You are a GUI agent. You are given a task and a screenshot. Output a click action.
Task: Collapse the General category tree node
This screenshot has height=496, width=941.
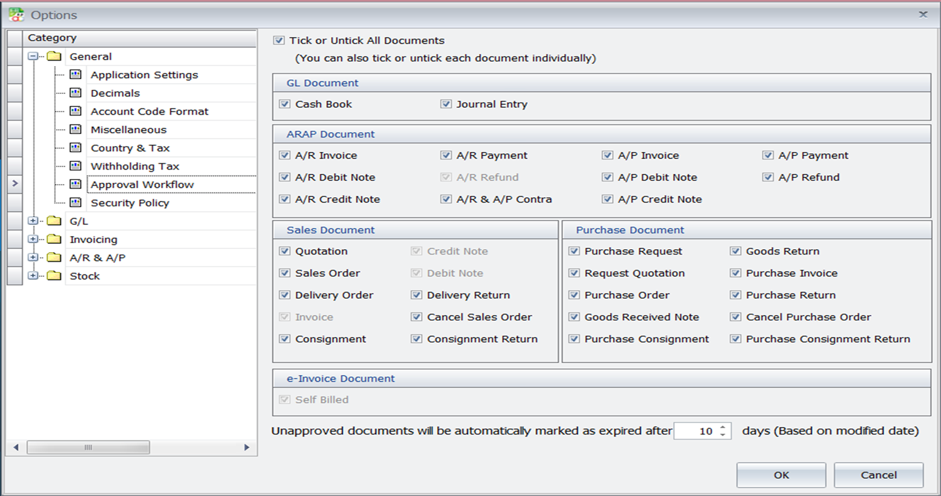[x=33, y=56]
